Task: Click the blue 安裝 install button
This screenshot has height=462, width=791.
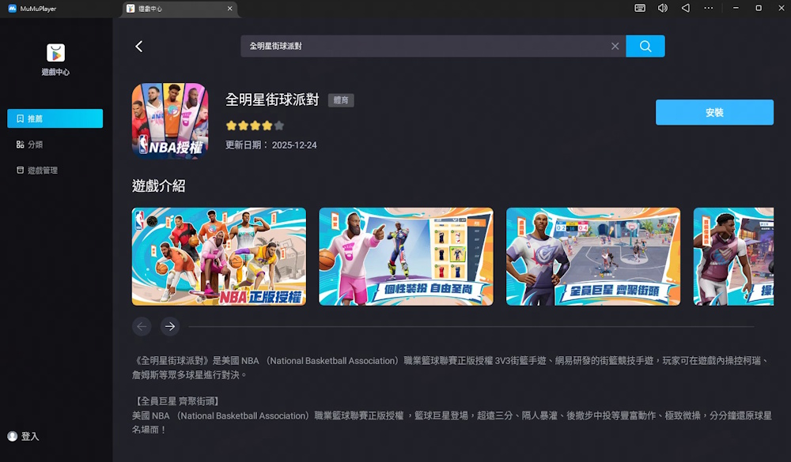Action: [714, 112]
